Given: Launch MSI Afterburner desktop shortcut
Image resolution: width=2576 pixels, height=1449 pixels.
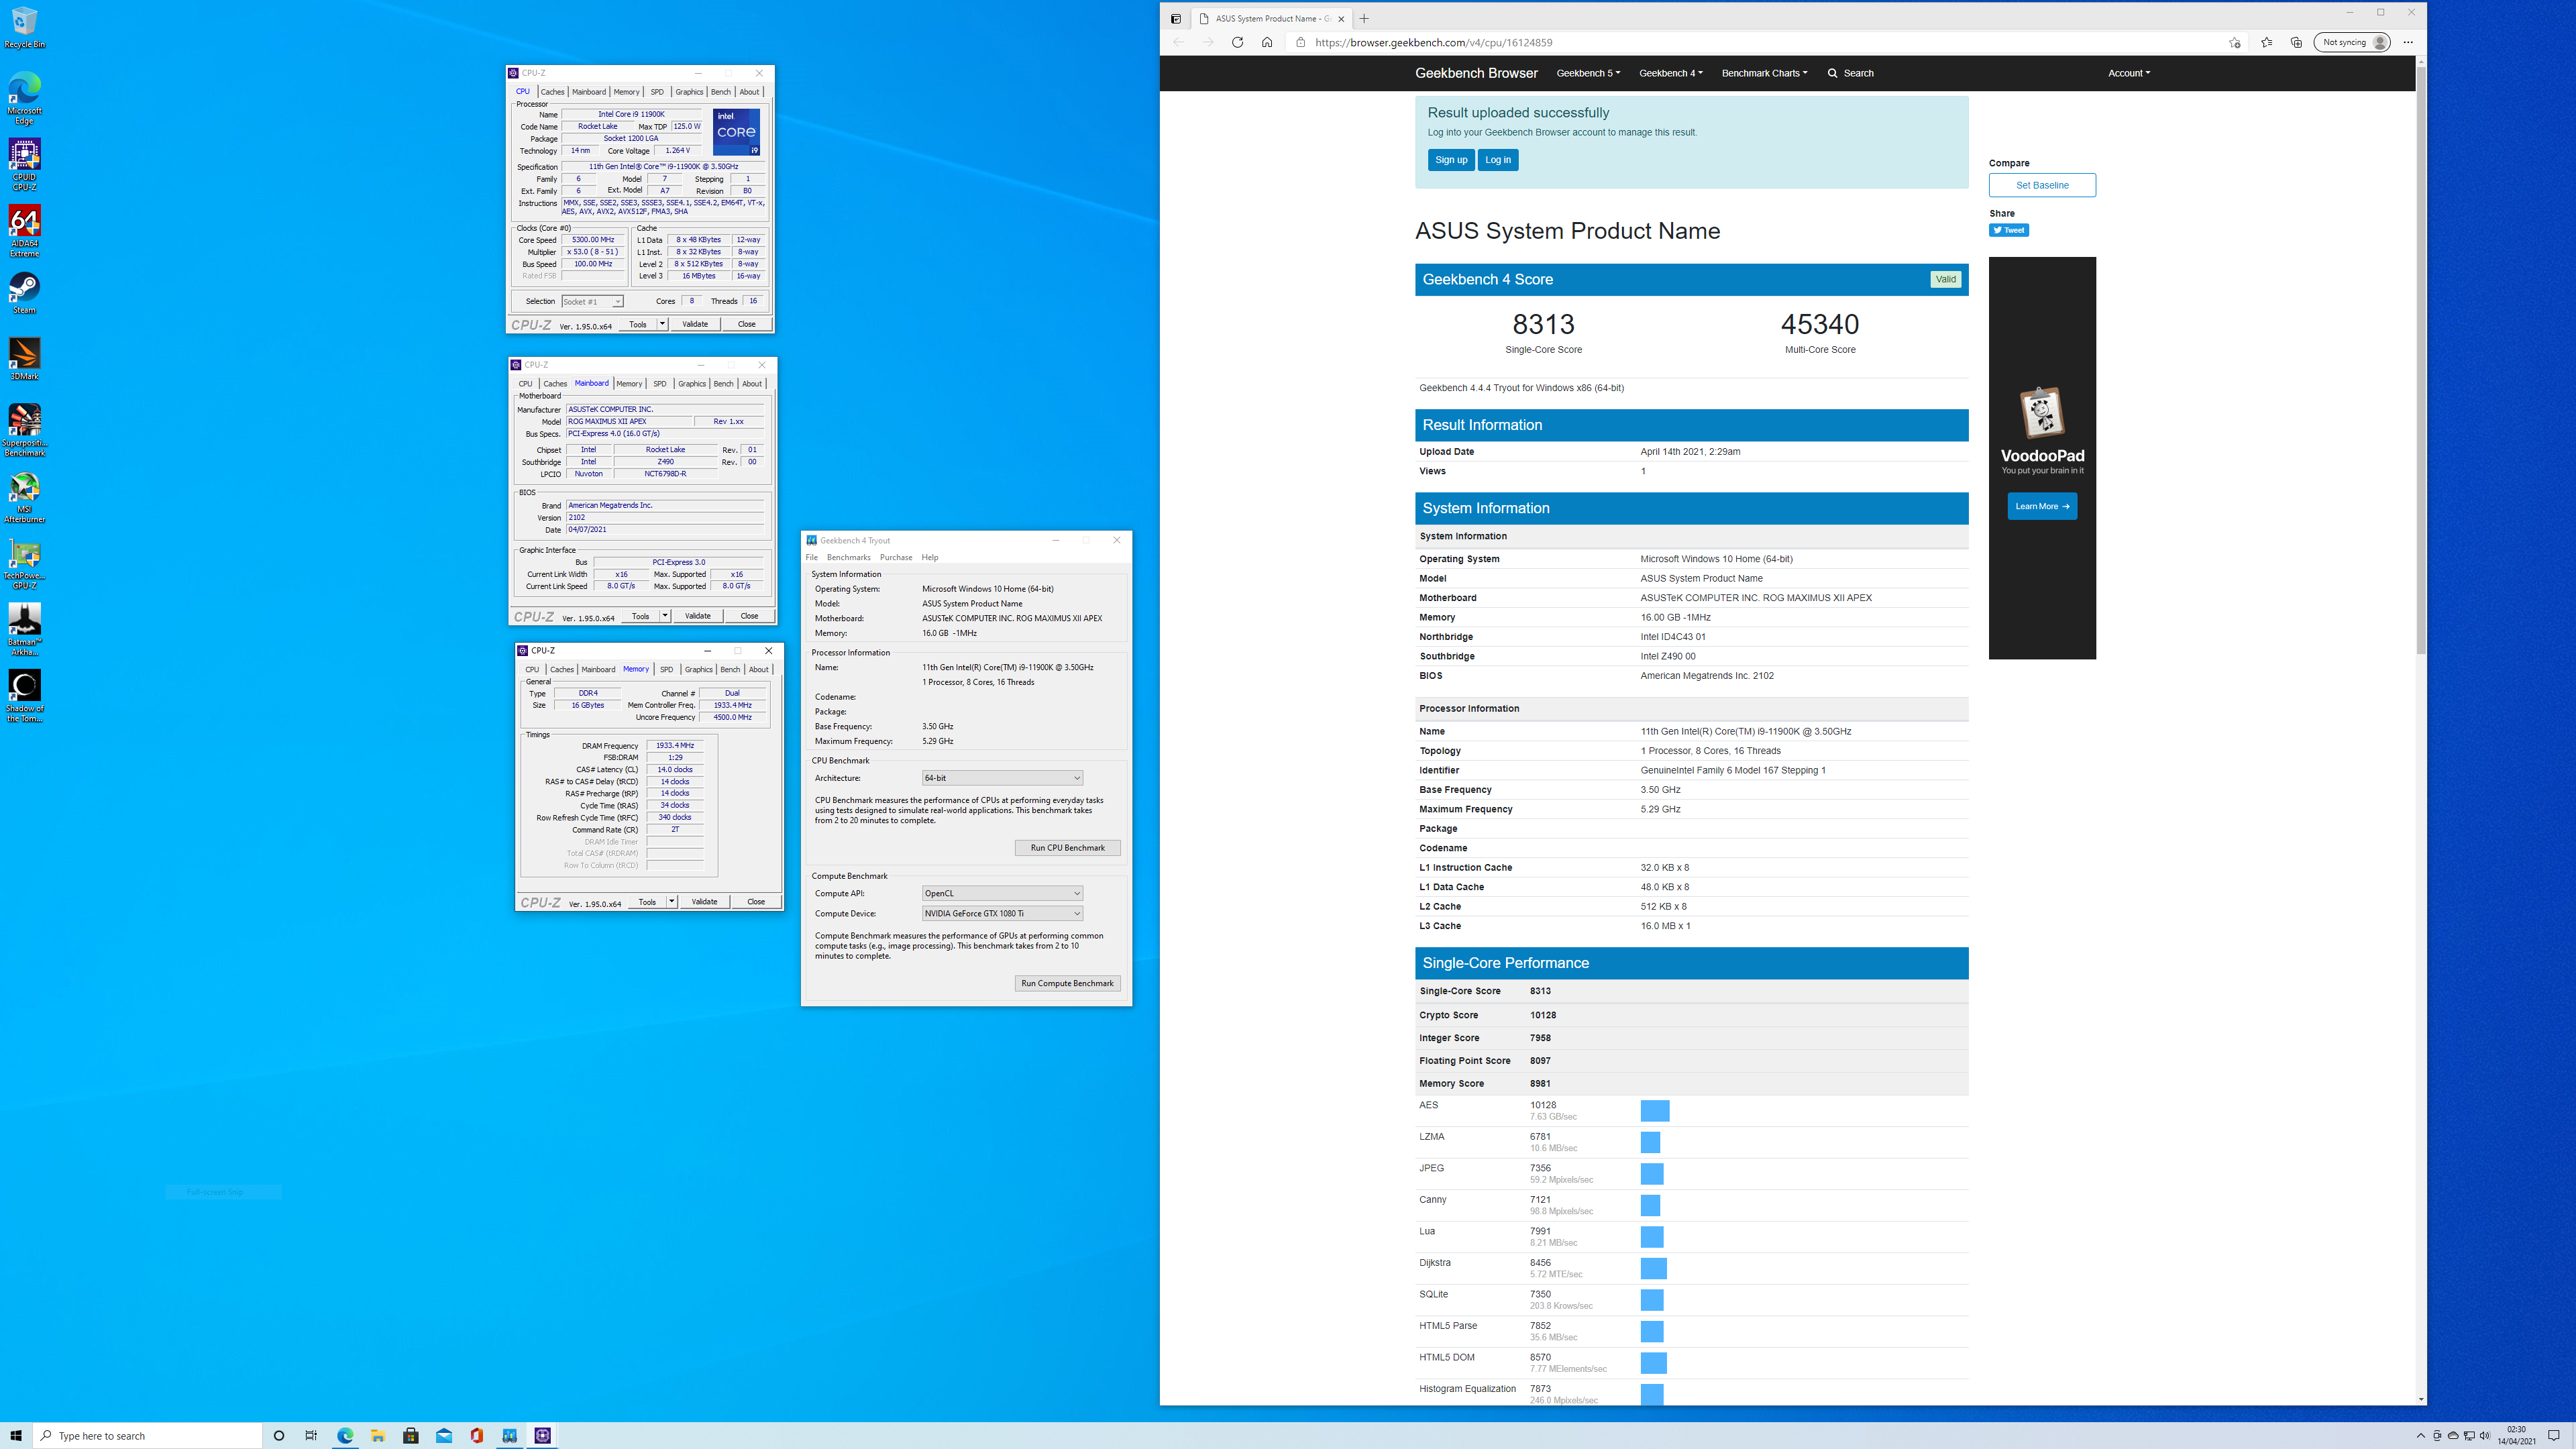Looking at the screenshot, I should (x=24, y=498).
